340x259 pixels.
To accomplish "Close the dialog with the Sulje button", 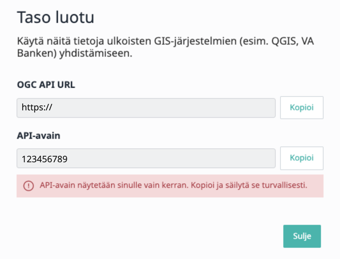I will click(x=302, y=236).
